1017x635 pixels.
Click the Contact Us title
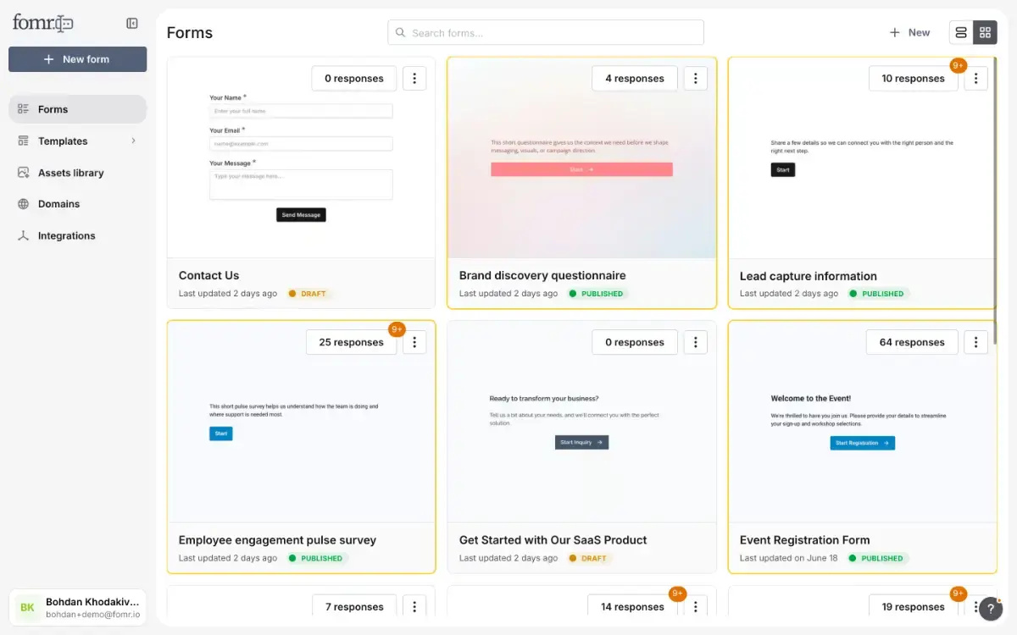click(x=208, y=275)
